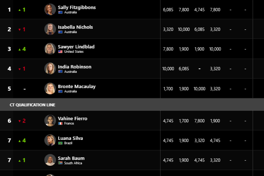Click the Brazil flag icon

click(x=60, y=143)
